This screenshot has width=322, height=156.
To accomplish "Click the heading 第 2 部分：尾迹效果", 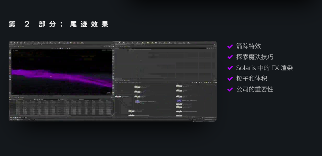I will [59, 24].
